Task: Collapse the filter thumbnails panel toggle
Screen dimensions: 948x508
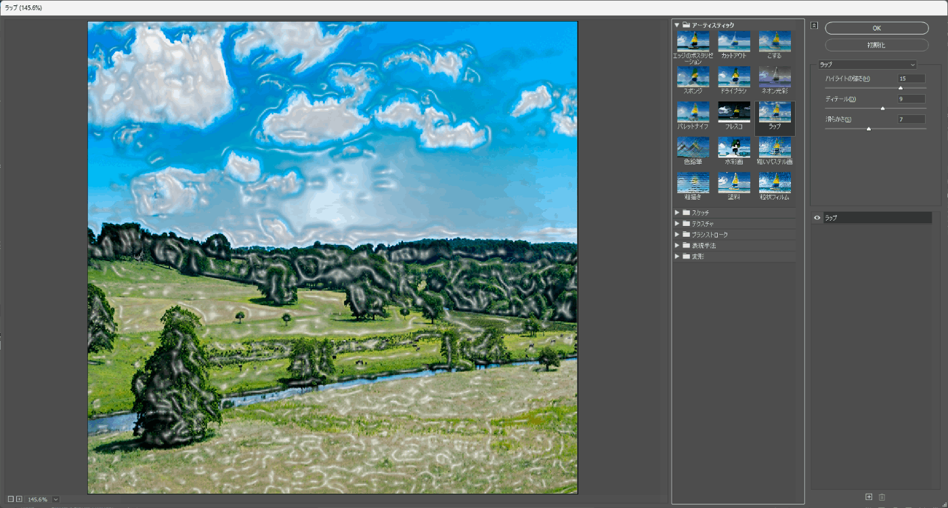Action: 815,26
